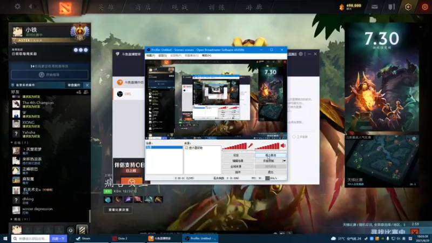Image resolution: width=432 pixels, height=243 pixels.
Task: Collapse the 在线 (7) friends group
Action: [x=11, y=143]
